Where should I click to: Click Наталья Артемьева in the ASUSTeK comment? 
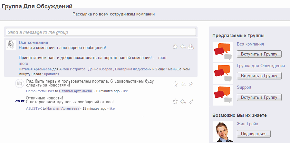point(63,108)
